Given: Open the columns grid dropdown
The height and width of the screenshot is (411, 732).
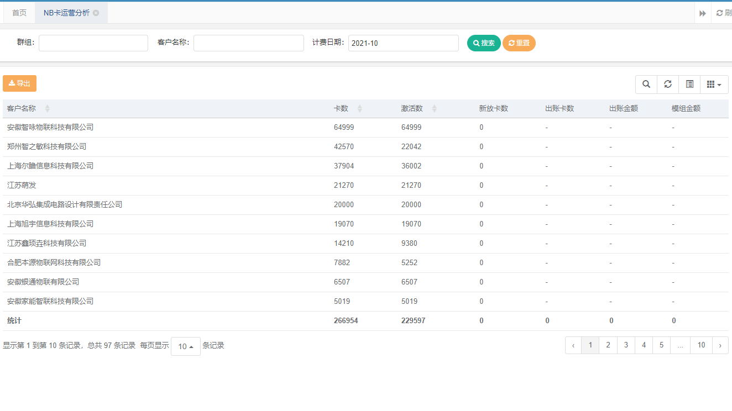Looking at the screenshot, I should click(714, 84).
